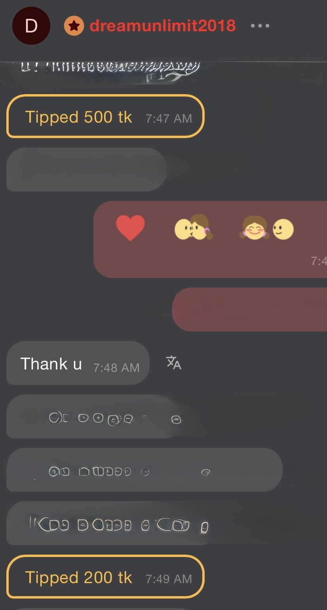Viewport: 327px width, 610px height.
Task: Tap the 7:48 AM timestamp
Action: [116, 368]
